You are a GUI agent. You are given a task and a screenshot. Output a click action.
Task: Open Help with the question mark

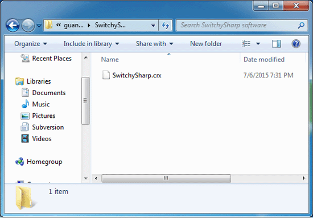click(296, 44)
